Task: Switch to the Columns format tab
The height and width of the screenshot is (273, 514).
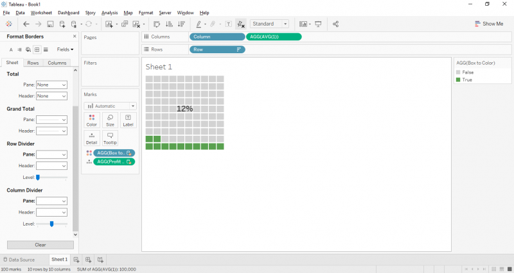Action: click(x=57, y=63)
